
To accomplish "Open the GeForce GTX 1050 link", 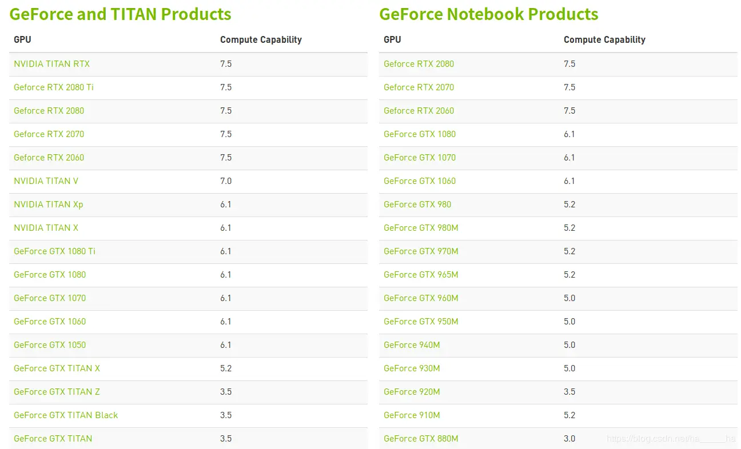I will click(x=50, y=345).
